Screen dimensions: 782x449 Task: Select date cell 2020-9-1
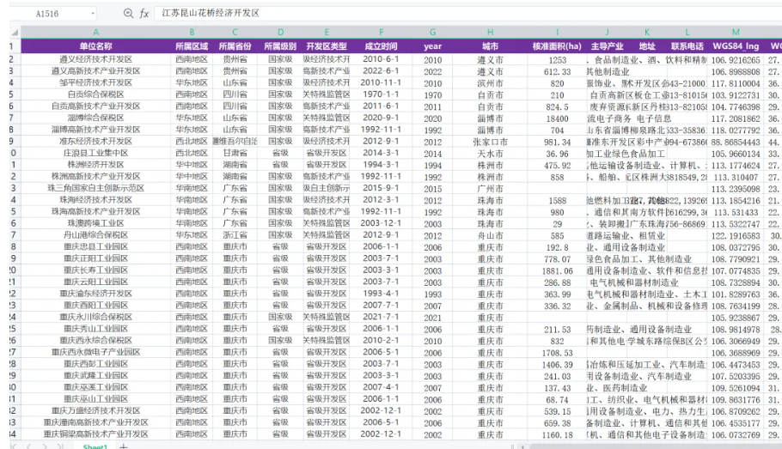(381, 118)
